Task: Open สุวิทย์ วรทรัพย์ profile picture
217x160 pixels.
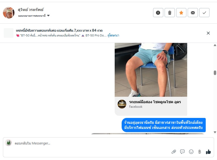Action: click(x=9, y=13)
